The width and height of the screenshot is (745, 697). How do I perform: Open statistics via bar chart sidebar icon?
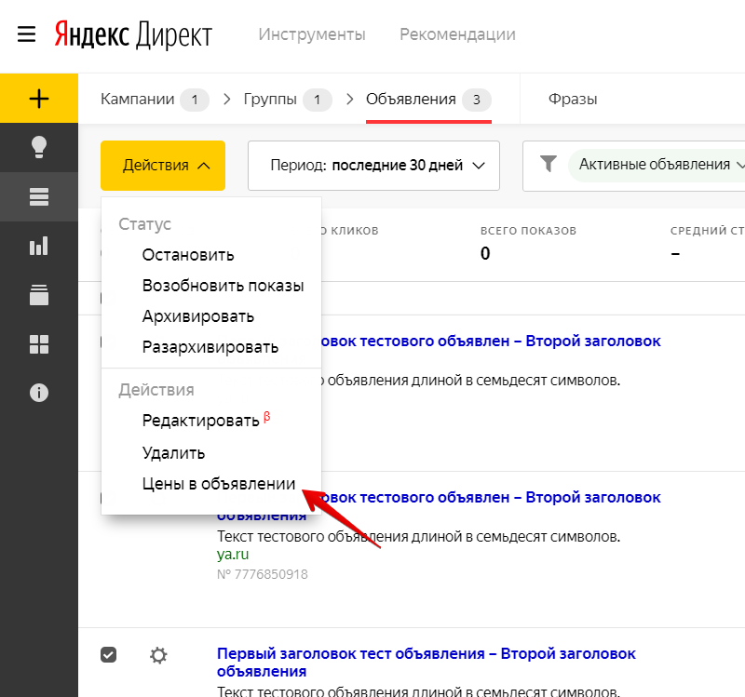click(38, 246)
